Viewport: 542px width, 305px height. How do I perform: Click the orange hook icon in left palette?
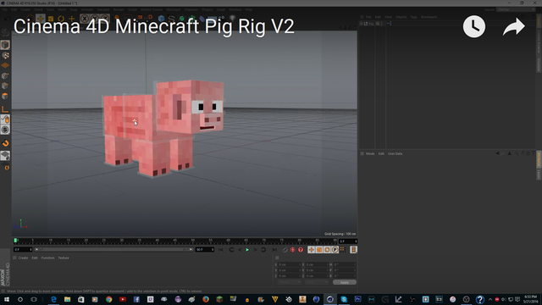pos(5,143)
